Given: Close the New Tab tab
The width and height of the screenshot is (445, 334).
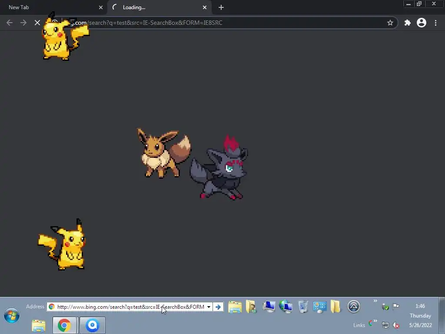Looking at the screenshot, I should pyautogui.click(x=101, y=7).
